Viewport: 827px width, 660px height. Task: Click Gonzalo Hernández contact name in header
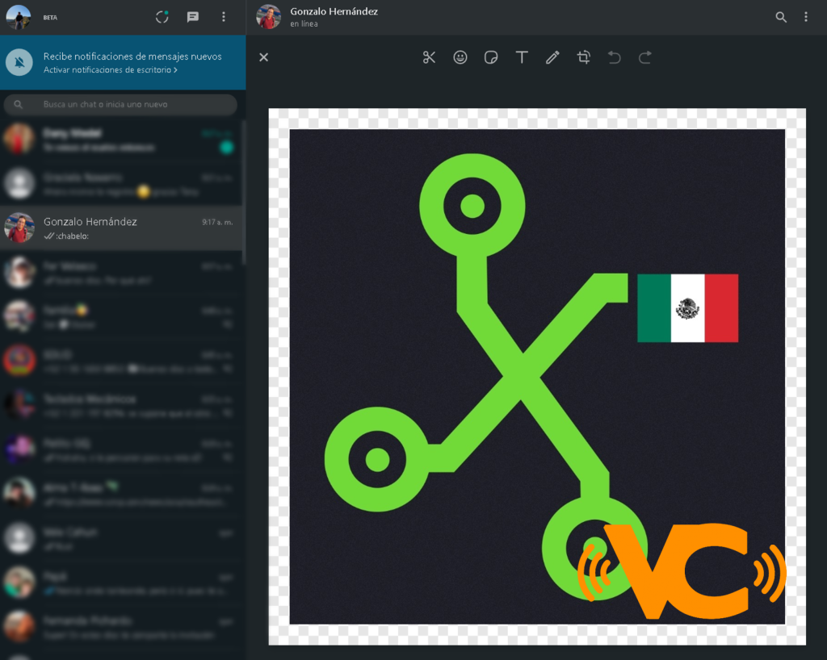(x=334, y=11)
